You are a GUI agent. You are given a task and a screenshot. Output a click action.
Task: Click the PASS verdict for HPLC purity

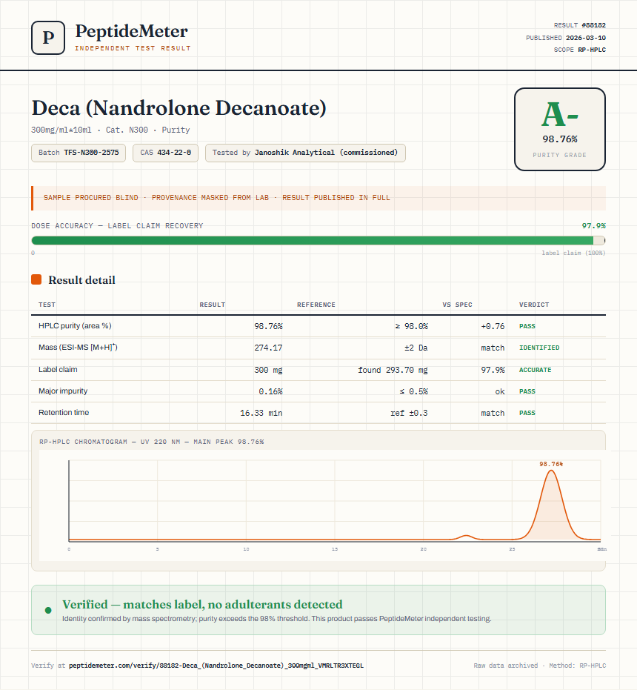pos(527,326)
